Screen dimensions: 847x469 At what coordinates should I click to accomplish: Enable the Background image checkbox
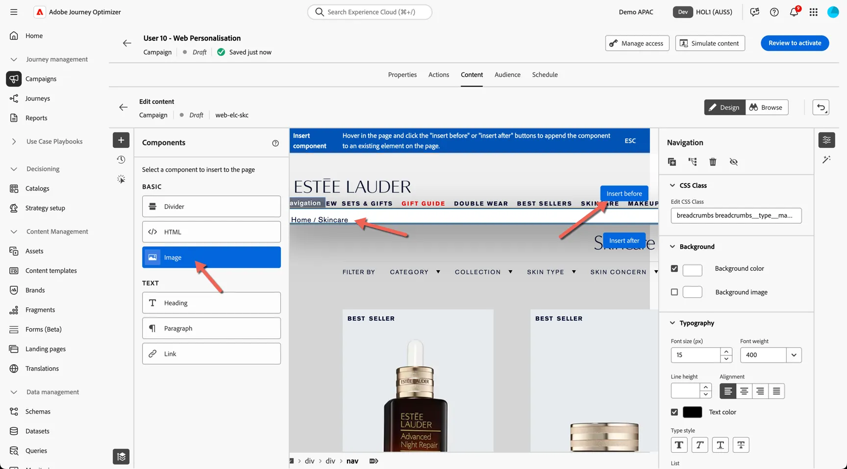674,292
